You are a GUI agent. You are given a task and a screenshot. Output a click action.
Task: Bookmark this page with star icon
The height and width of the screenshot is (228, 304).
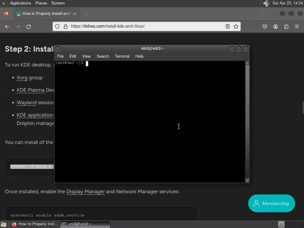[236, 26]
